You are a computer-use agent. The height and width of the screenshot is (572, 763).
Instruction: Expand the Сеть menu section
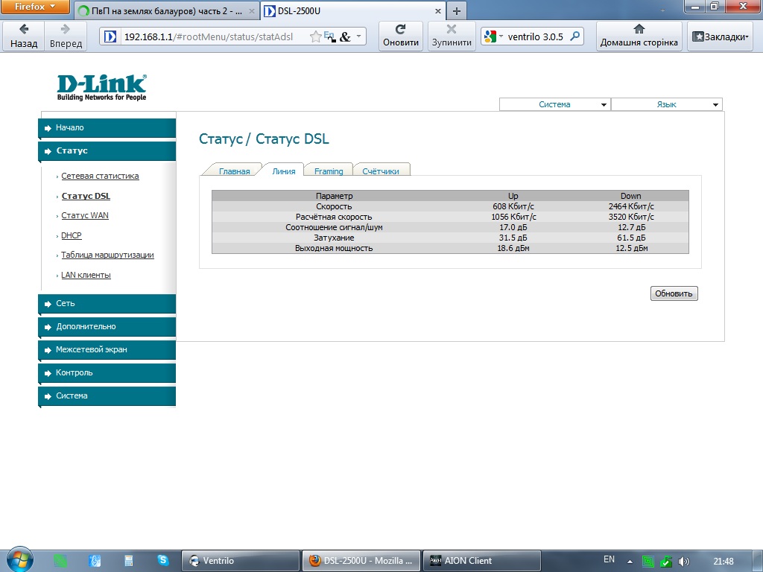pyautogui.click(x=107, y=304)
